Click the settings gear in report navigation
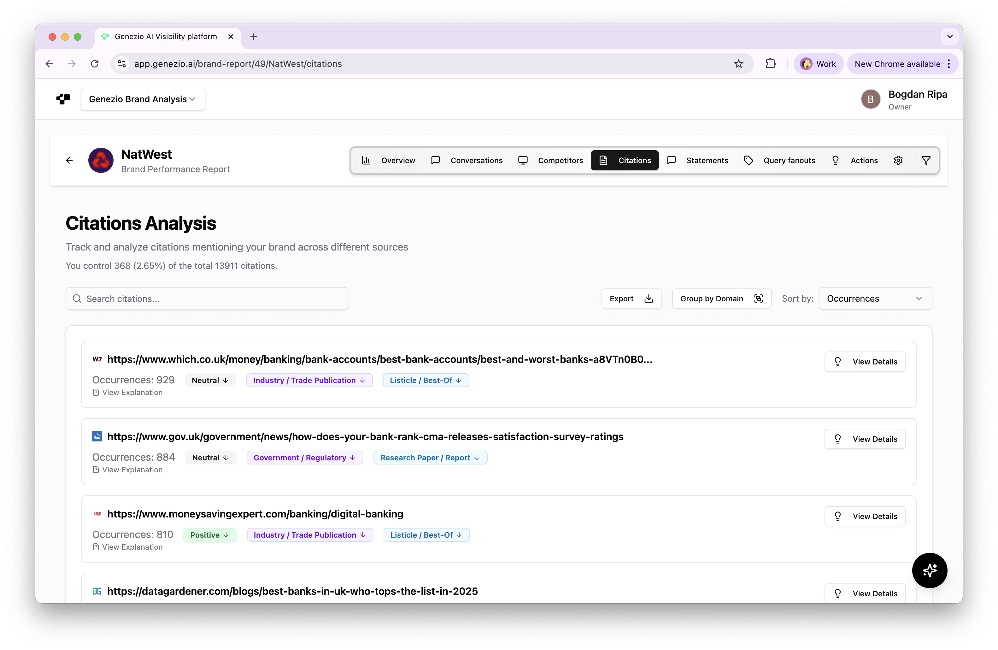 point(898,160)
